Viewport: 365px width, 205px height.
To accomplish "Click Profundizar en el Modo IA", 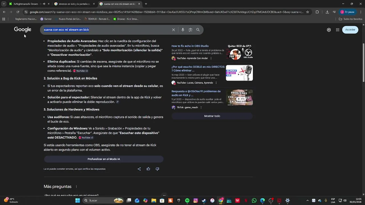I will [104, 159].
